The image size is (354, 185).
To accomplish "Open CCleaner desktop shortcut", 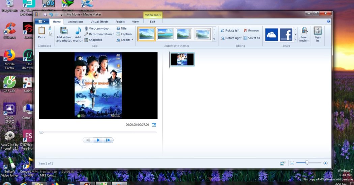I will pos(9,31).
